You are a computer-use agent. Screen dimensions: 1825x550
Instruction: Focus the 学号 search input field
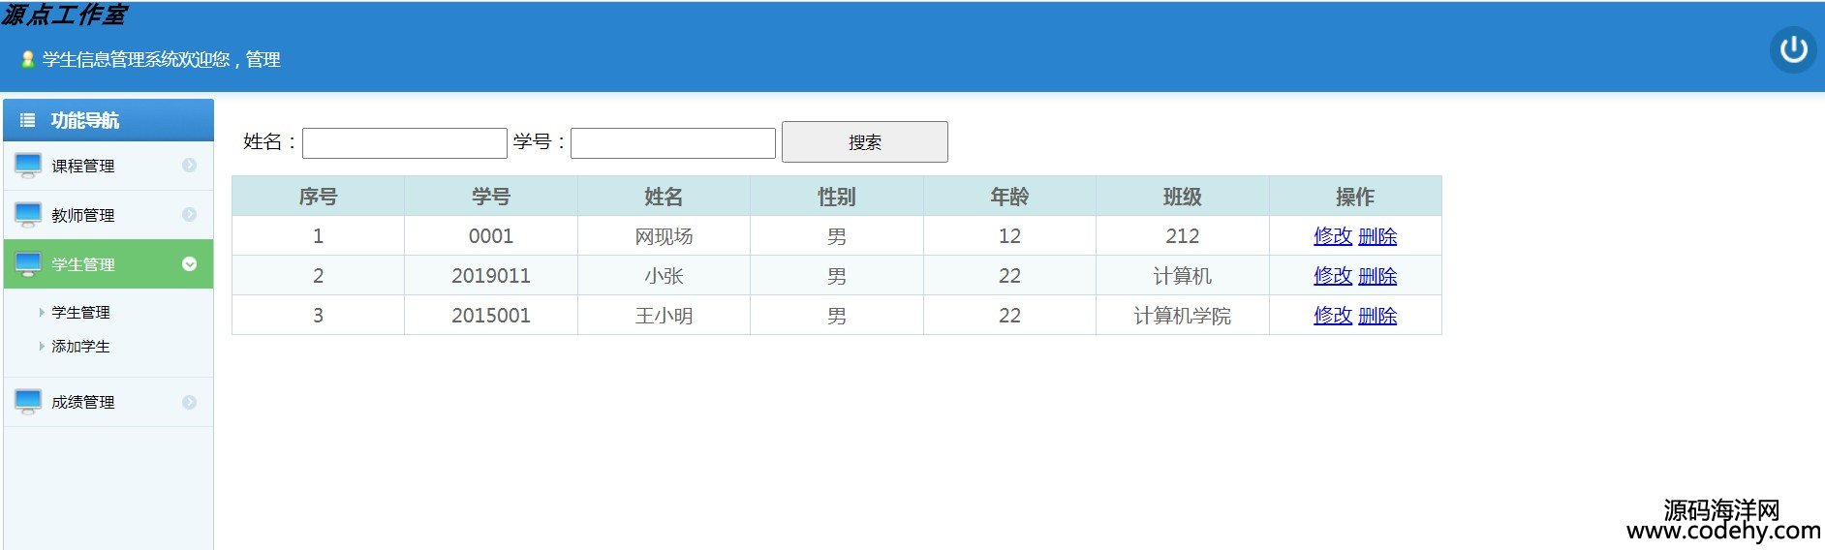[672, 143]
